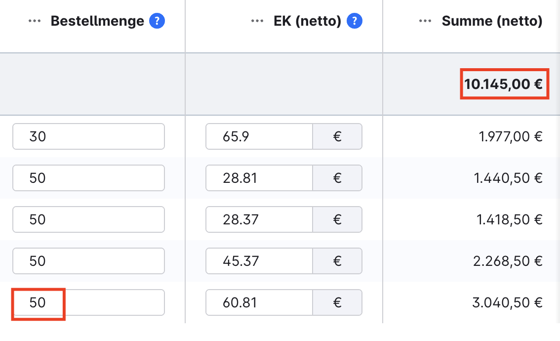The height and width of the screenshot is (341, 560).
Task: Click the euro symbol next to 65.9
Action: [x=337, y=136]
